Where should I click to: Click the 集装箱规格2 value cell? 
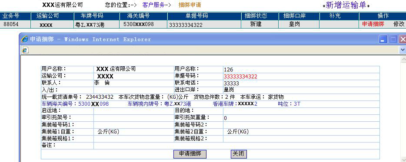point(301,139)
